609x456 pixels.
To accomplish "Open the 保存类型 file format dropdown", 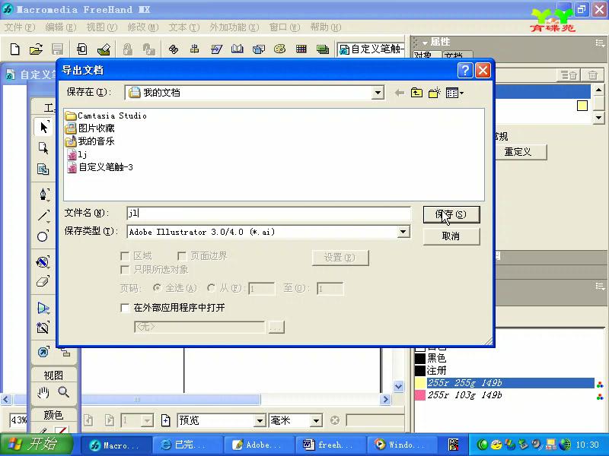I will [x=403, y=232].
